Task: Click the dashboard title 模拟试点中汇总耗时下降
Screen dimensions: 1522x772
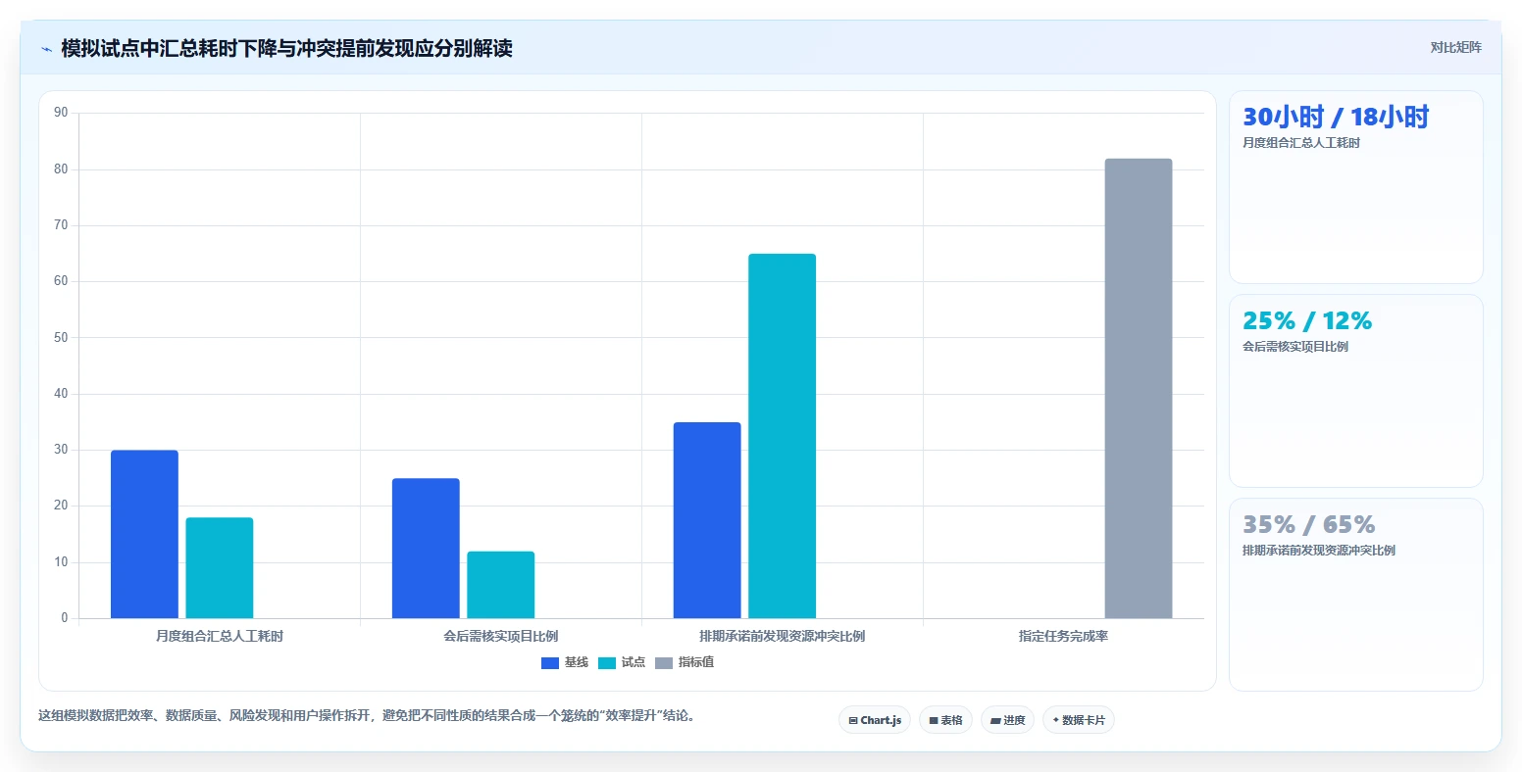Action: click(287, 48)
